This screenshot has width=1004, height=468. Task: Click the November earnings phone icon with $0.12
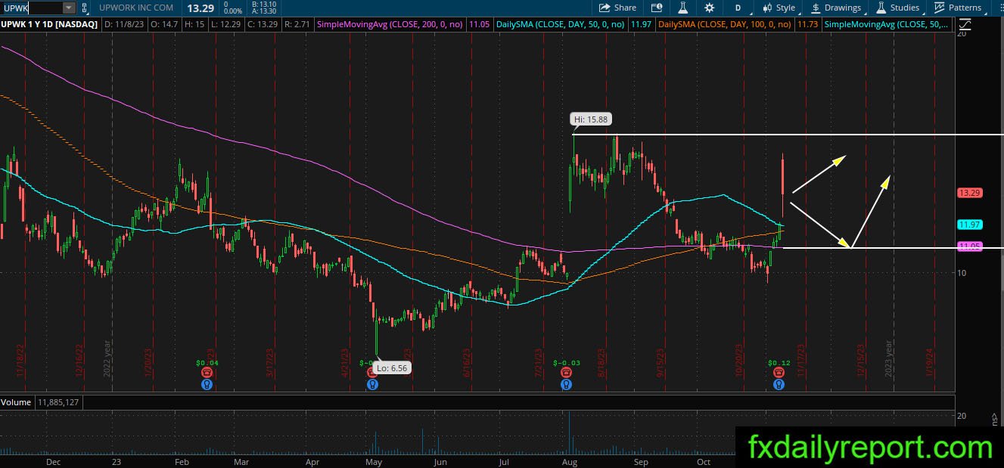779,373
